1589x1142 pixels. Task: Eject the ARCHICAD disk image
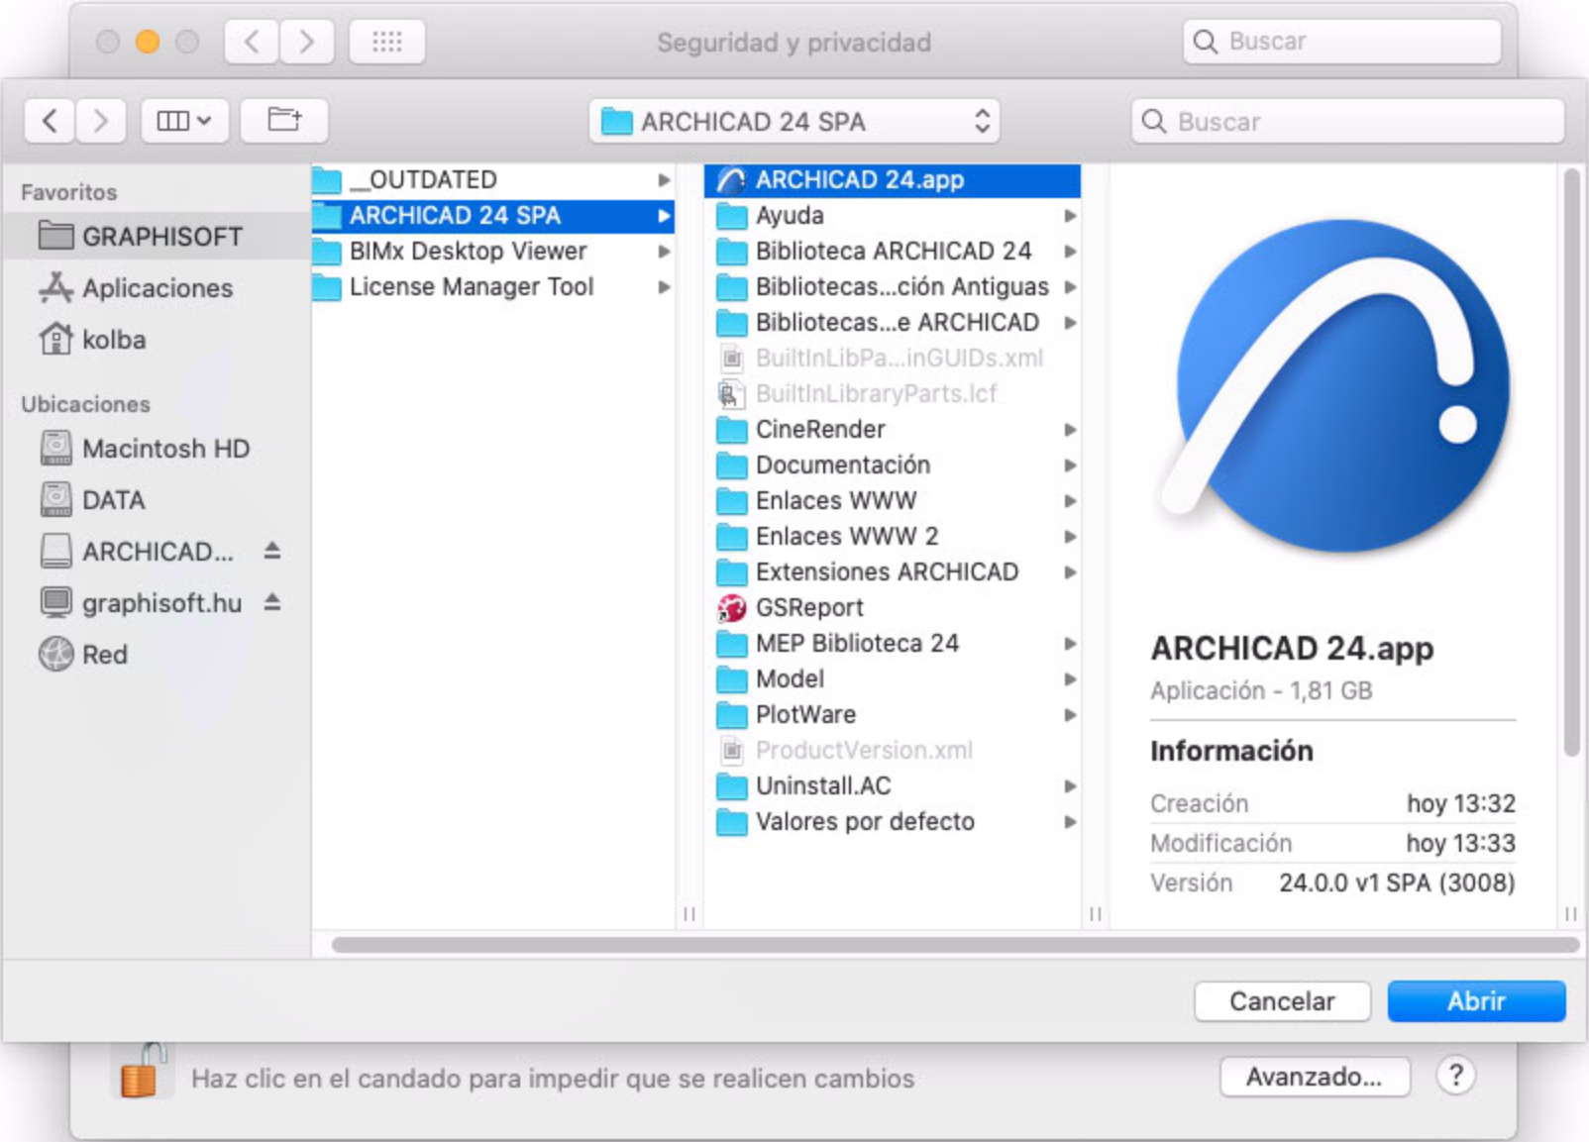coord(273,552)
